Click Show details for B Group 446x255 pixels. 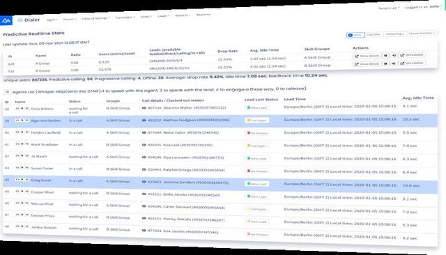[367, 64]
